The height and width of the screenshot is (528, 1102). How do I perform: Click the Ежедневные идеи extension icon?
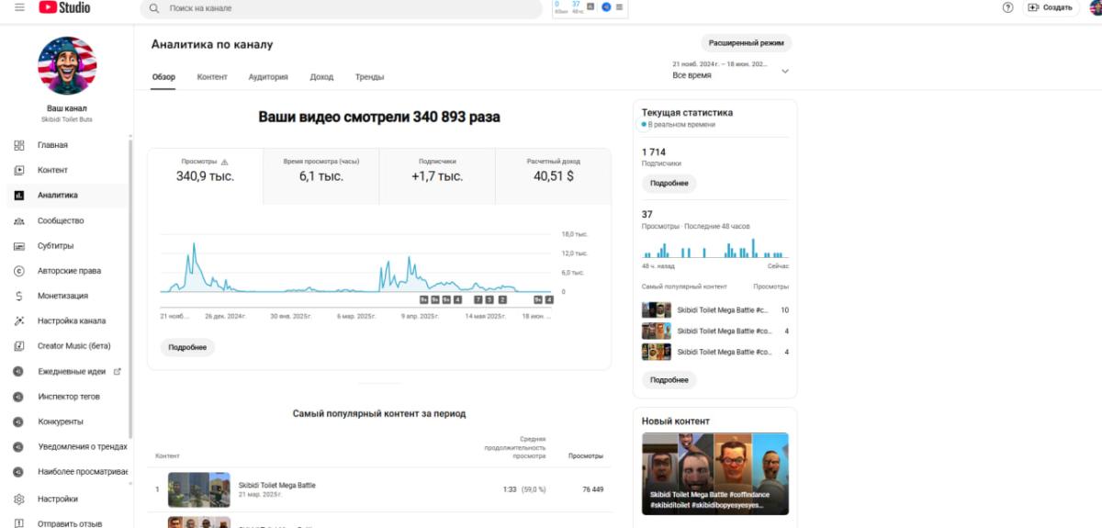[x=18, y=372]
